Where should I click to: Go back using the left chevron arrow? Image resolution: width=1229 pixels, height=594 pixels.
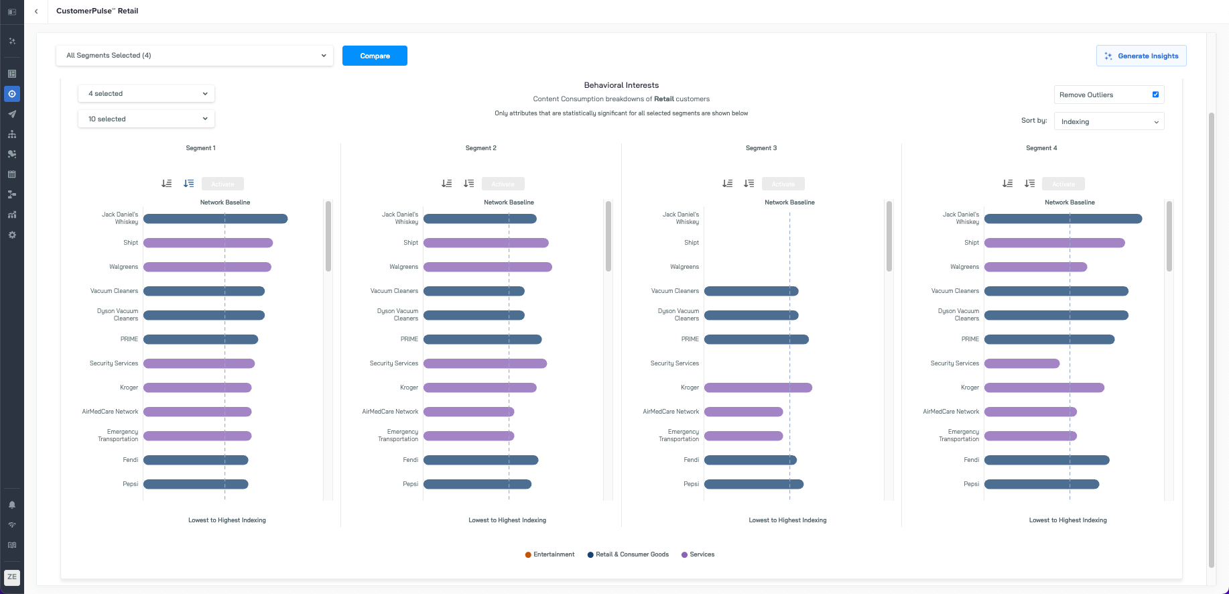click(36, 11)
